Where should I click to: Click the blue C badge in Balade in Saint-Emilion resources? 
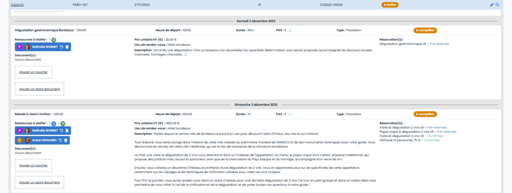click(x=54, y=124)
